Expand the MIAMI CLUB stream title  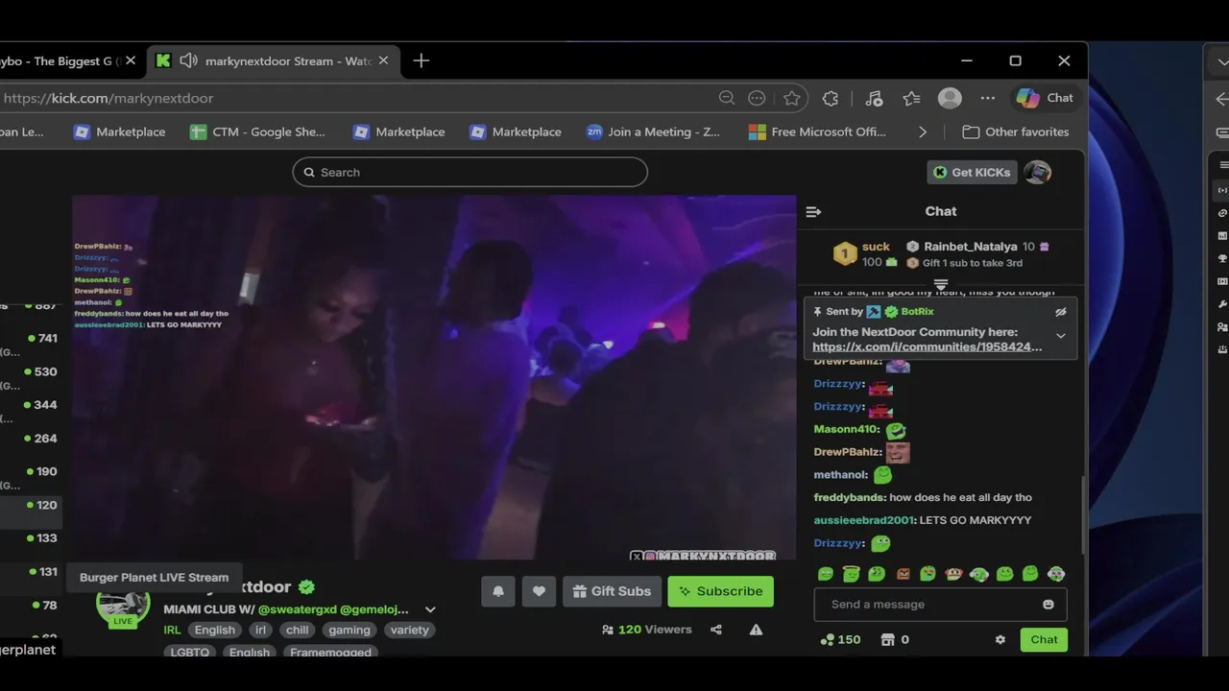coord(430,609)
